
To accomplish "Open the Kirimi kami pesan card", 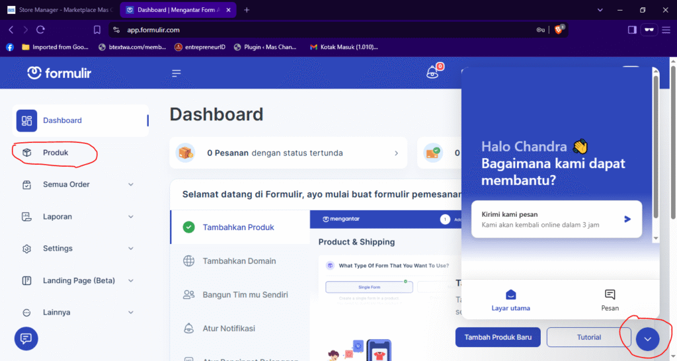I will pos(557,220).
